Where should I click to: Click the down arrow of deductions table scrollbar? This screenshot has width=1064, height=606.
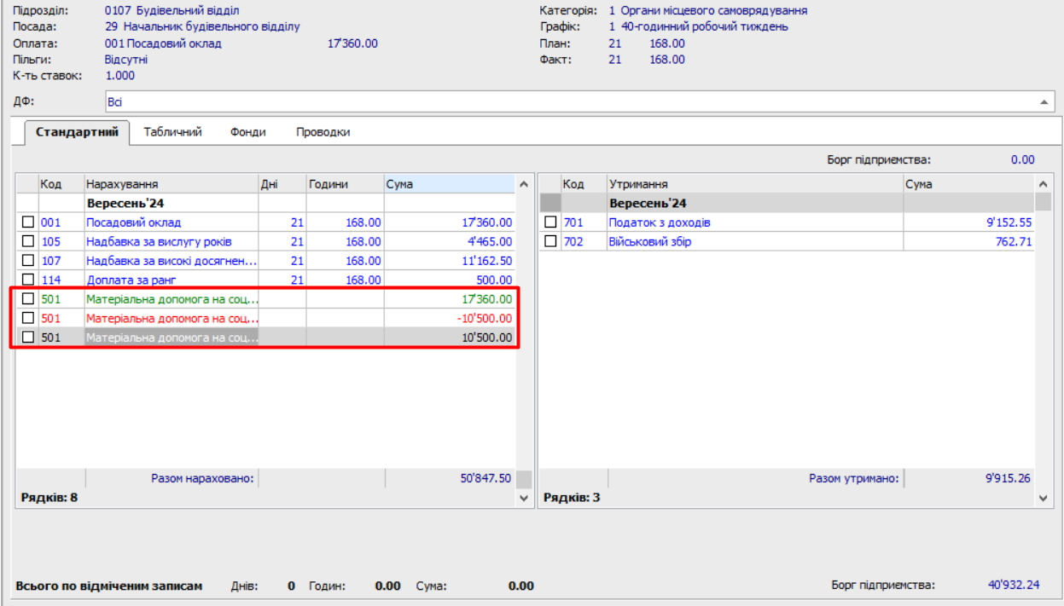[1044, 498]
